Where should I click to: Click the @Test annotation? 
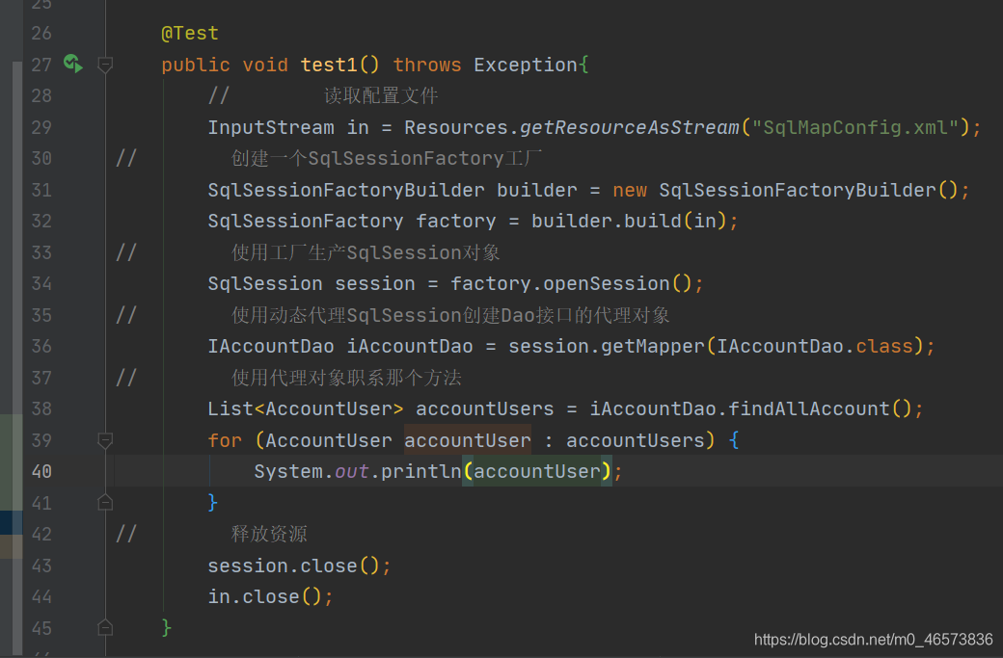(x=190, y=33)
